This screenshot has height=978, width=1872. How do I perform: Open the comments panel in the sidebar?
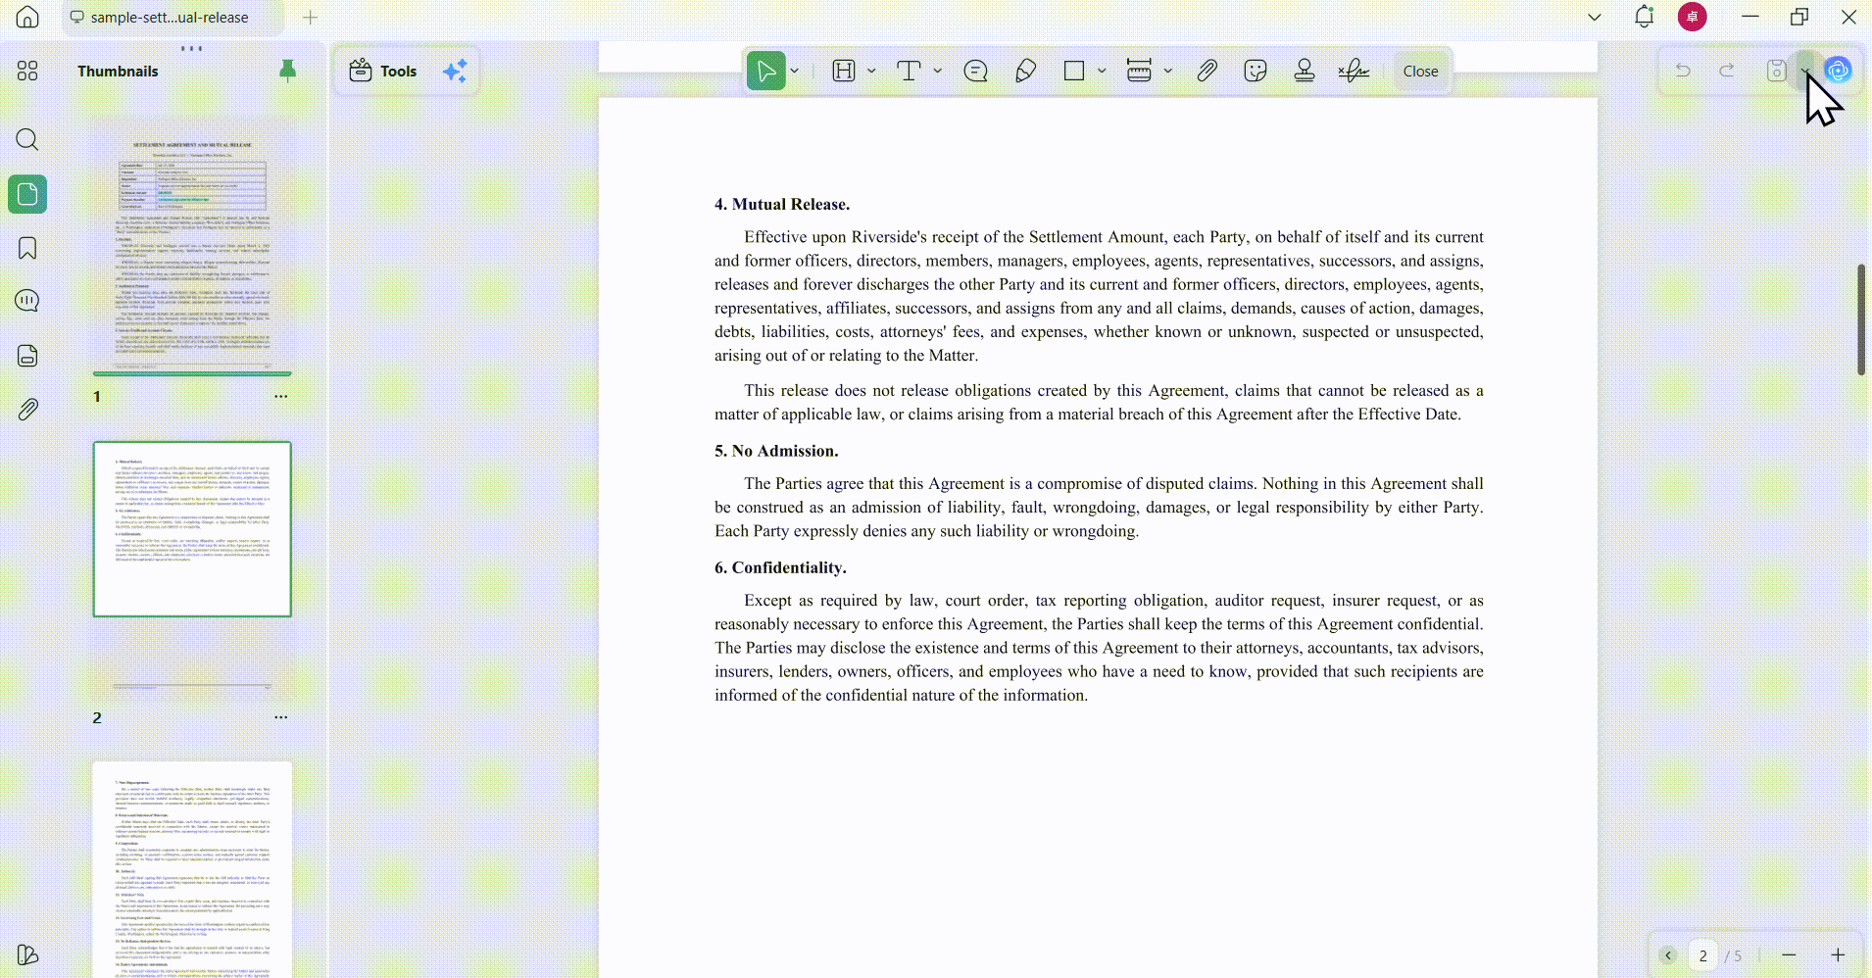point(27,301)
